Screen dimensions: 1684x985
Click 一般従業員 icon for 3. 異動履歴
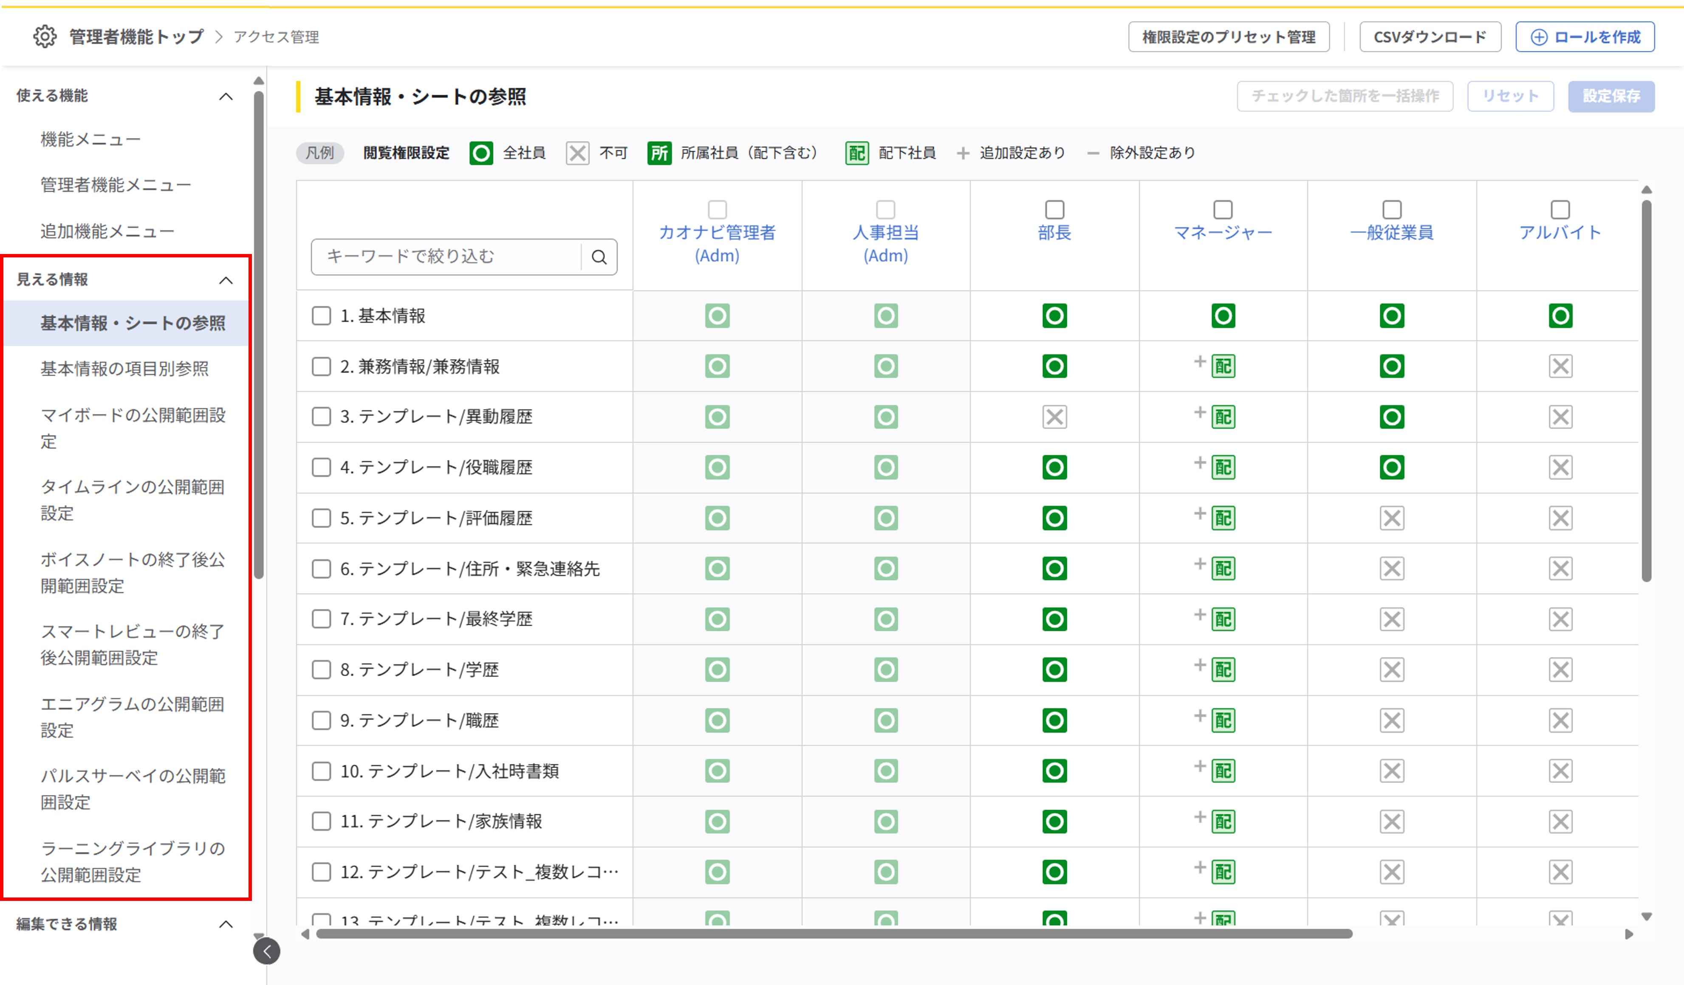[x=1392, y=417]
